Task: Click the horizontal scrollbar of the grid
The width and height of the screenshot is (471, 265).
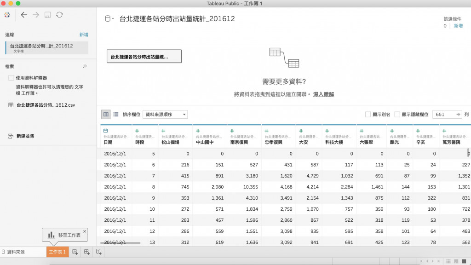Action: pyautogui.click(x=120, y=243)
